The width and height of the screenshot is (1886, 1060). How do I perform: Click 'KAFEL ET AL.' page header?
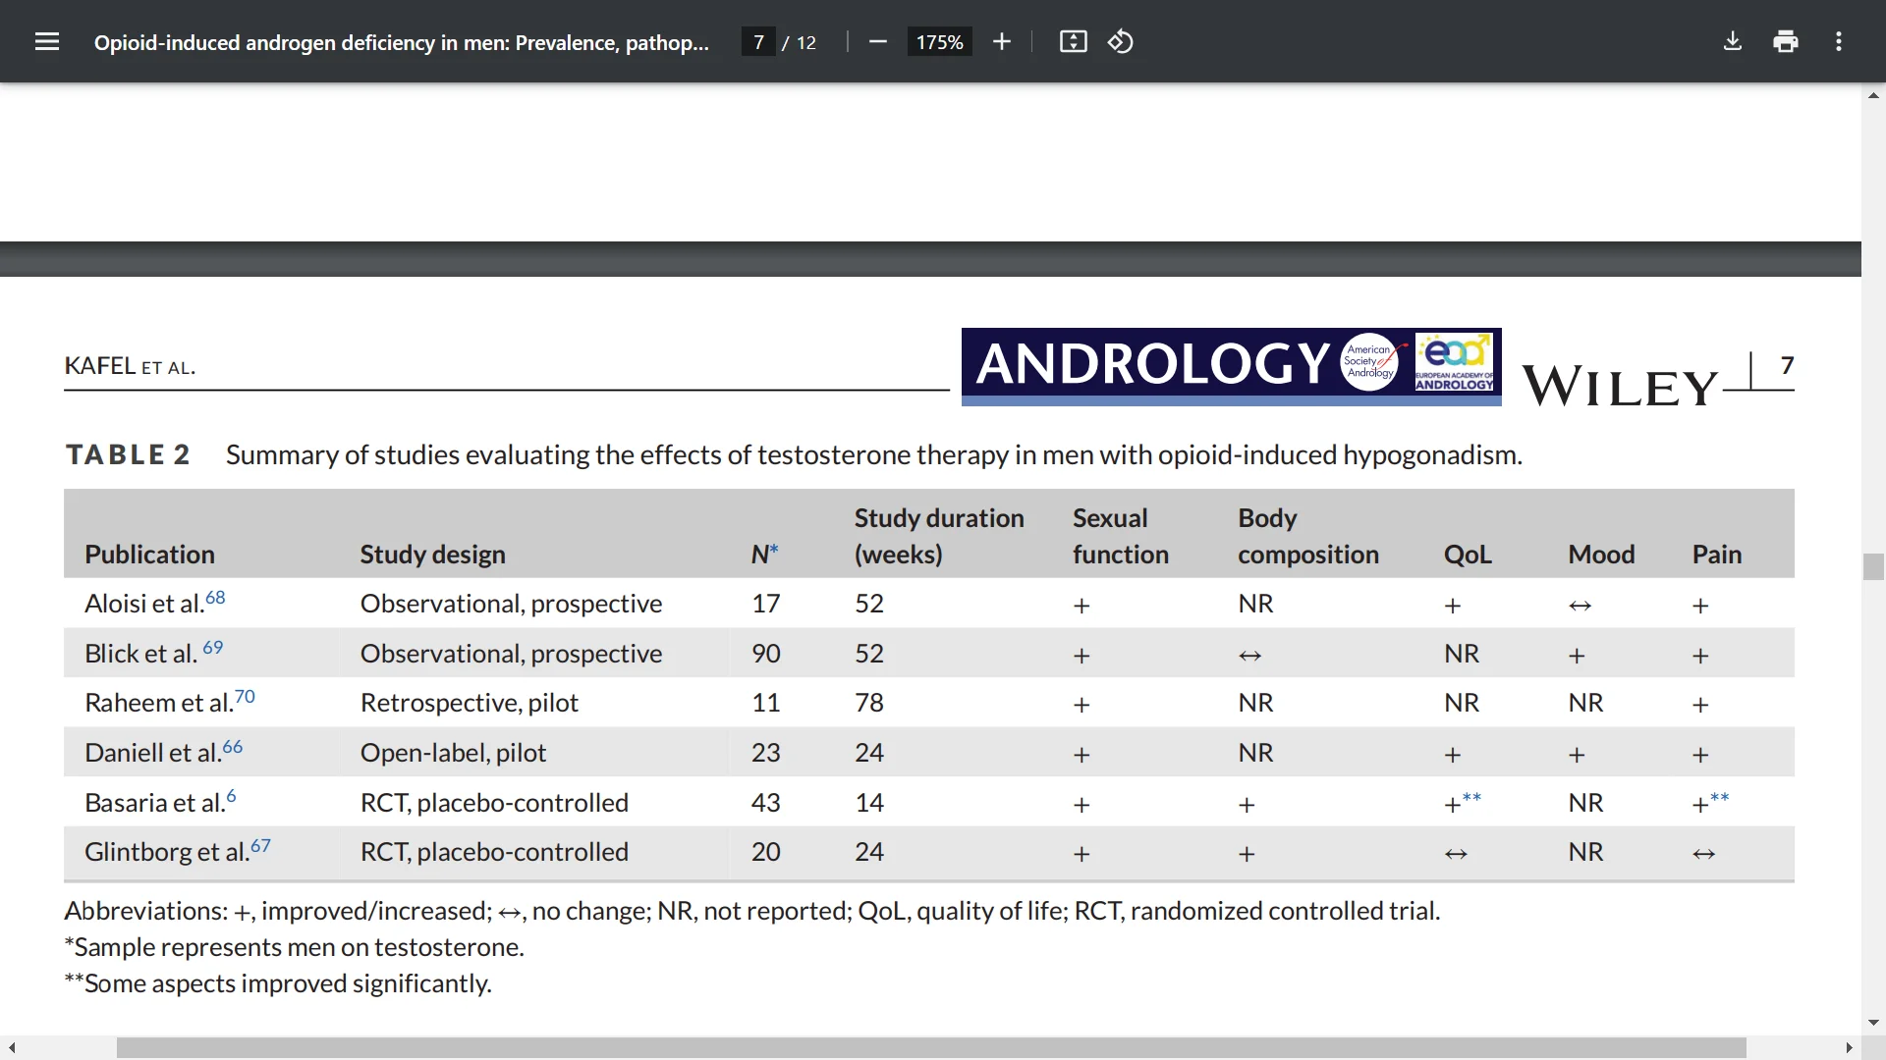pyautogui.click(x=130, y=366)
